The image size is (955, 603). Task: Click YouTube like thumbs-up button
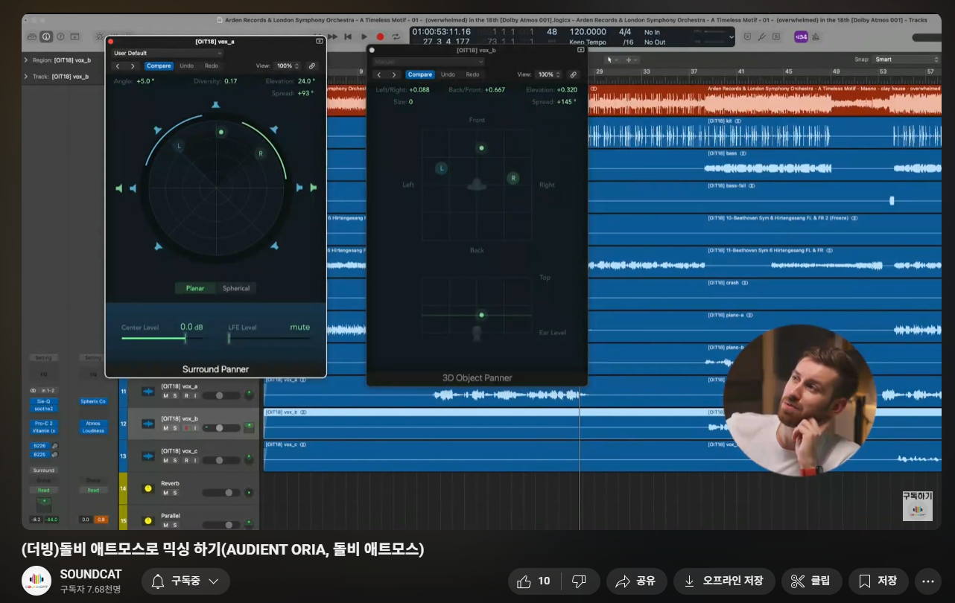(535, 581)
